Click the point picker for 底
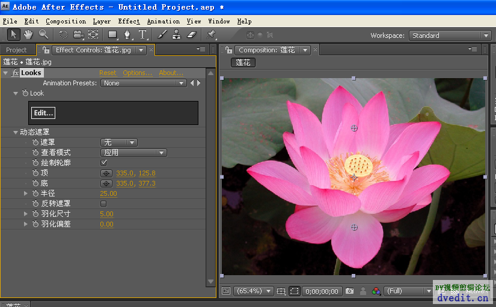This screenshot has width=496, height=307. point(106,183)
